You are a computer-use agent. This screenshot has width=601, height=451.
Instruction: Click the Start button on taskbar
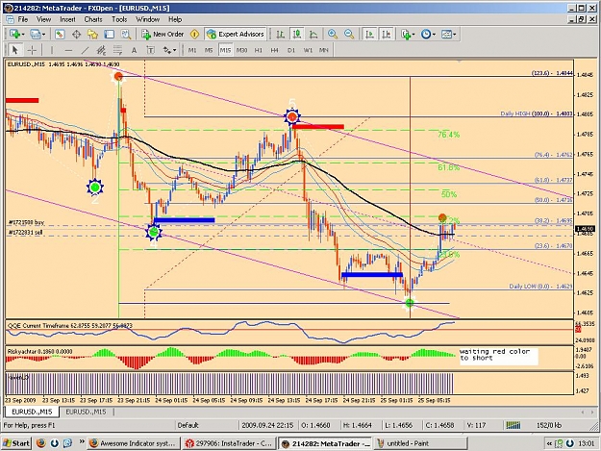tap(16, 443)
